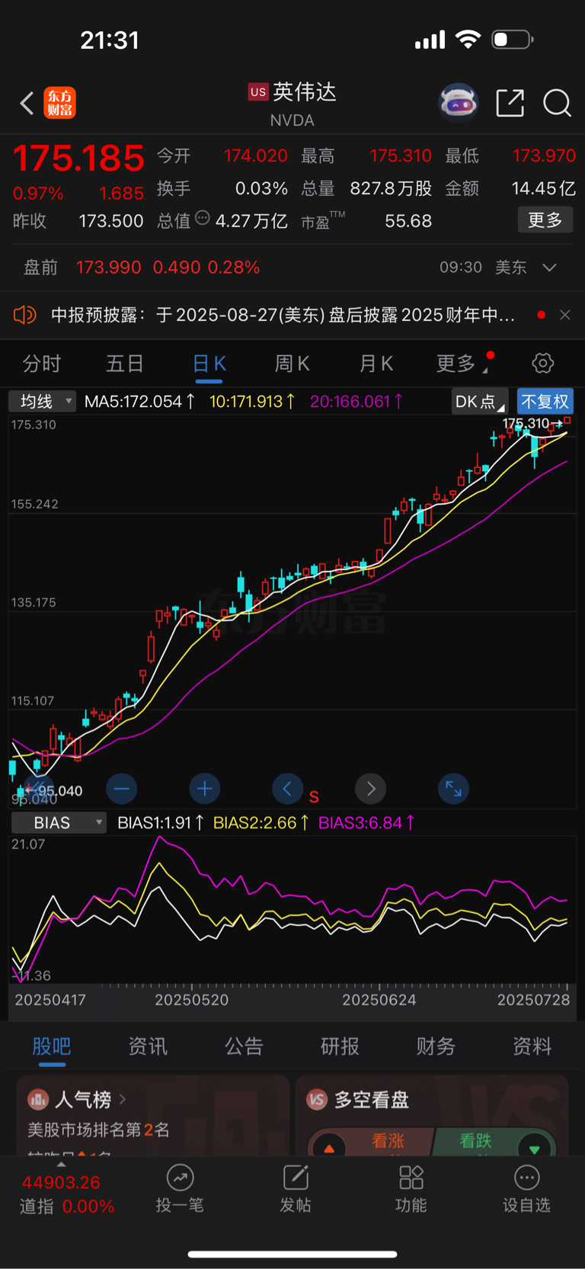Tap the BIAS3:6.84 value
The height and width of the screenshot is (1269, 585).
[366, 822]
